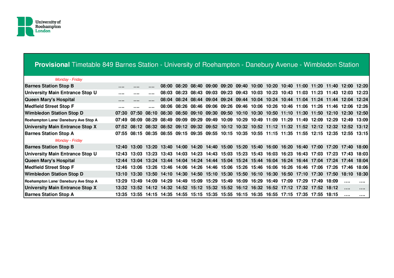
Task: Click University Main Entrance Stop U label beside 08:03
Action: [61, 93]
